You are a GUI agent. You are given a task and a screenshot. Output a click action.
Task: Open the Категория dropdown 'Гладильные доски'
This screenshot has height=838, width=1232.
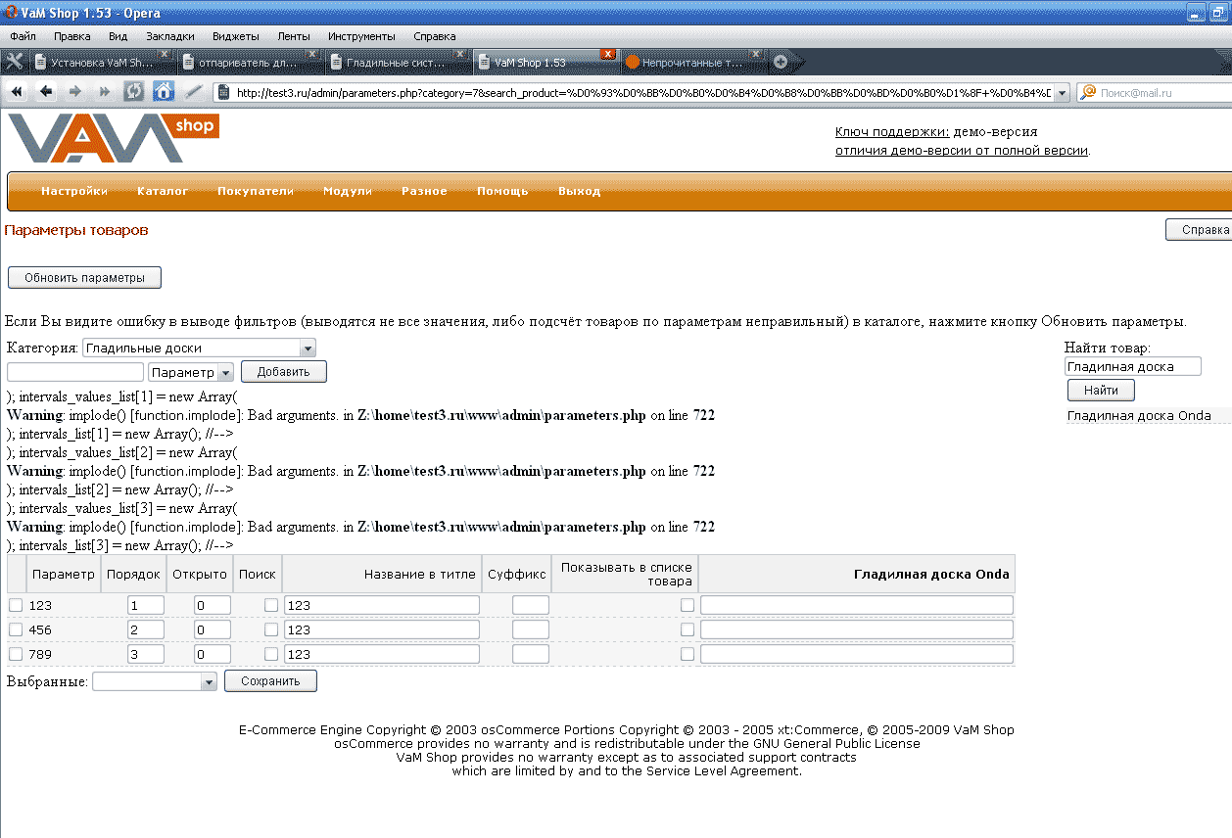[x=199, y=348]
